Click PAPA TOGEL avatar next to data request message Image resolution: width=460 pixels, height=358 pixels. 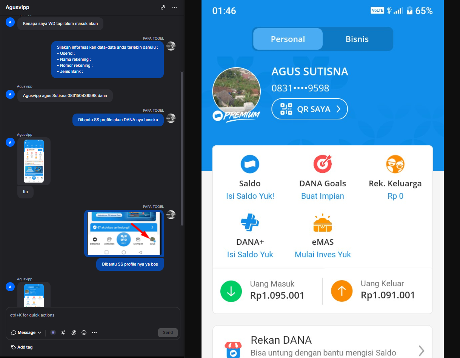[x=171, y=46]
